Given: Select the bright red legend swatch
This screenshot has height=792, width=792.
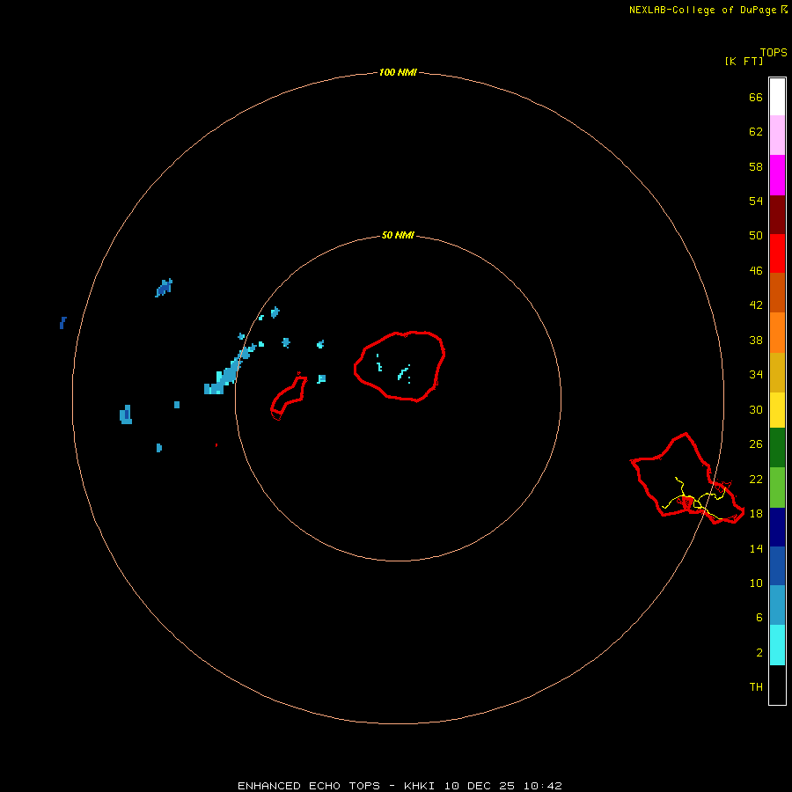Looking at the screenshot, I should pos(777,253).
